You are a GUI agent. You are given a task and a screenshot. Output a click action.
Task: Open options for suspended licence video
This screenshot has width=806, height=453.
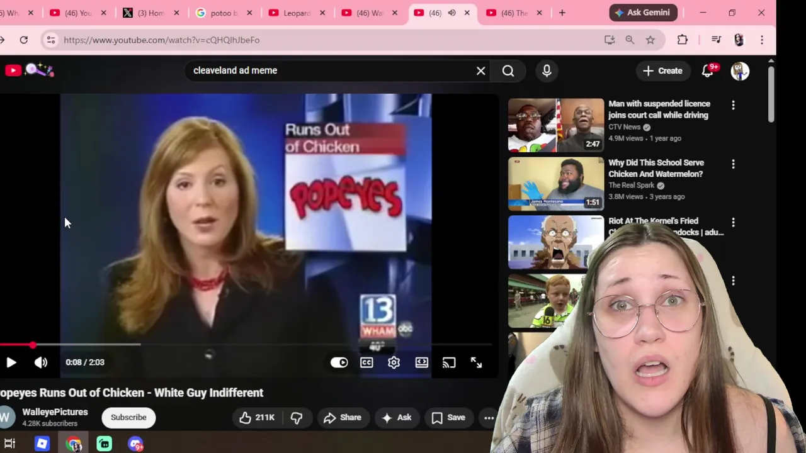tap(733, 105)
